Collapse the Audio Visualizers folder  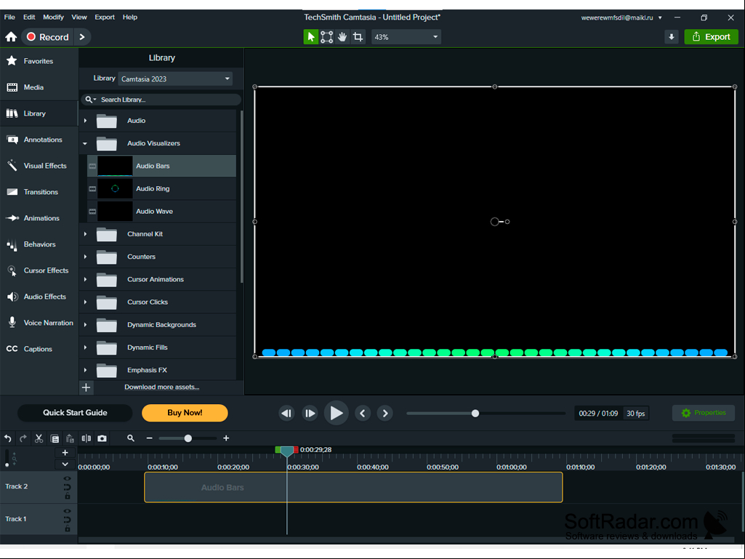coord(85,143)
